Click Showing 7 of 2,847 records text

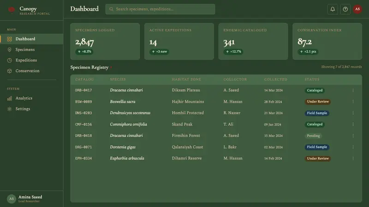pyautogui.click(x=341, y=67)
